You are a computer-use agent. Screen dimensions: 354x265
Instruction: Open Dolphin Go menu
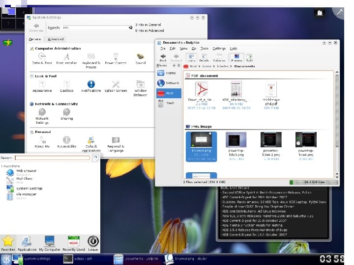(194, 49)
